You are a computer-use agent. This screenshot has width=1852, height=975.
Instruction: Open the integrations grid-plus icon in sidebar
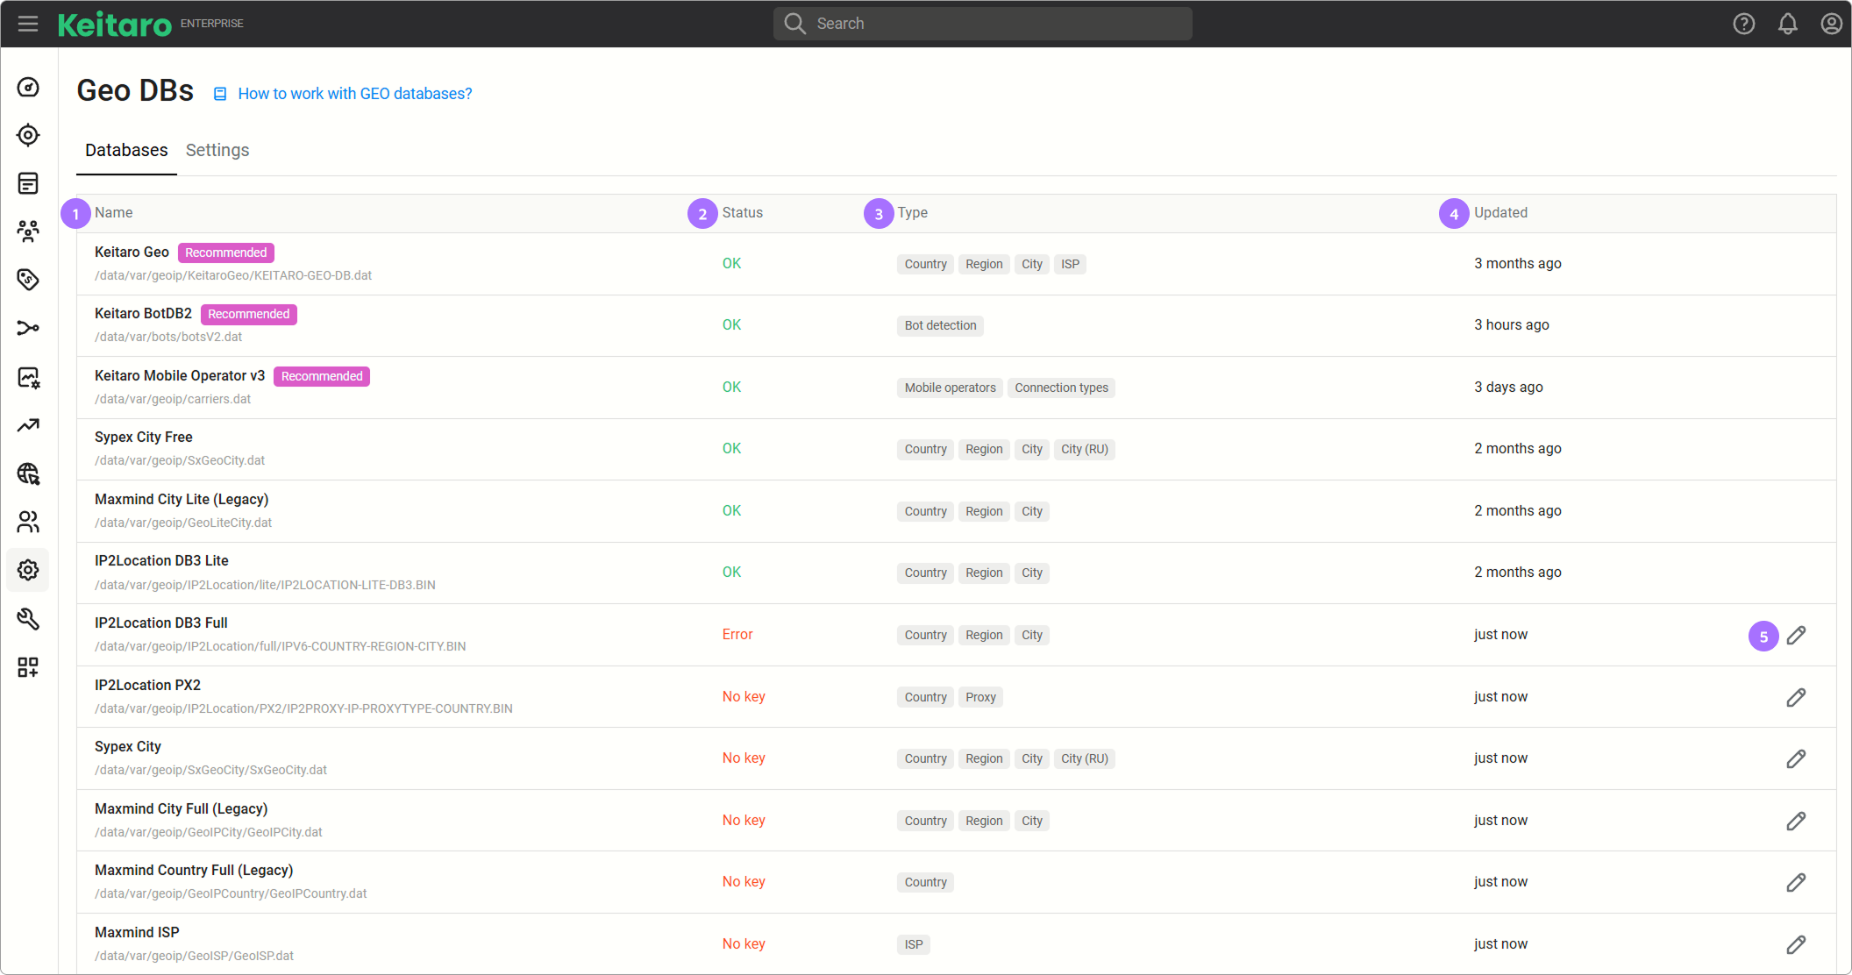click(28, 667)
